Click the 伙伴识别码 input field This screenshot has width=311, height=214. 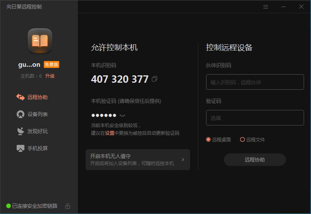pyautogui.click(x=255, y=82)
